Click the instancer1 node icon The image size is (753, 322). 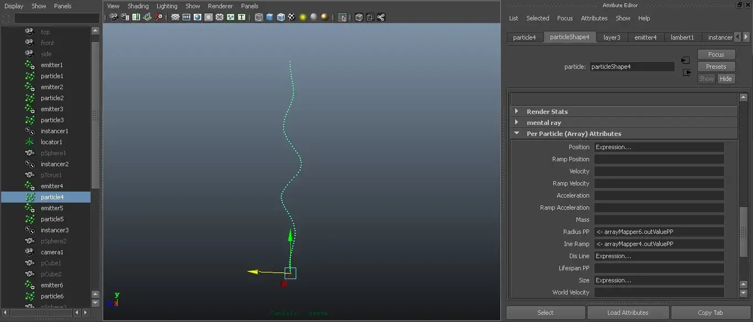point(30,131)
